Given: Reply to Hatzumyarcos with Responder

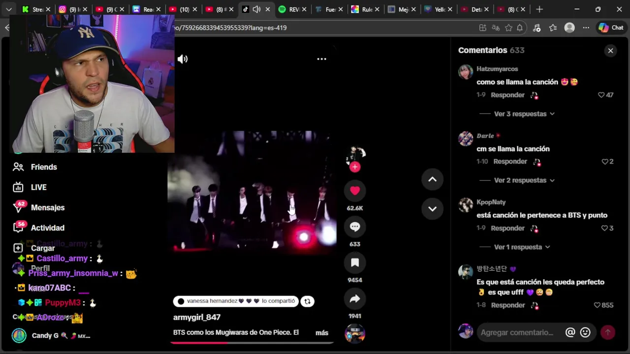Looking at the screenshot, I should tap(507, 95).
